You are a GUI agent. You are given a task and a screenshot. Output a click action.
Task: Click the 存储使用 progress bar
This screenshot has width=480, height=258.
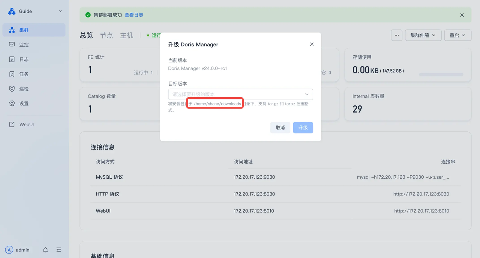[441, 74]
